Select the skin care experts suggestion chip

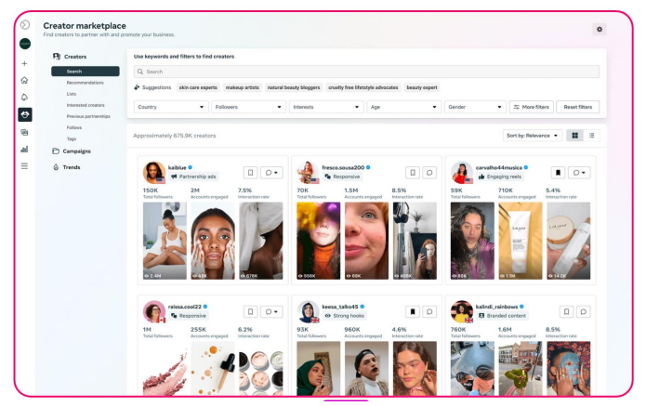tap(198, 87)
